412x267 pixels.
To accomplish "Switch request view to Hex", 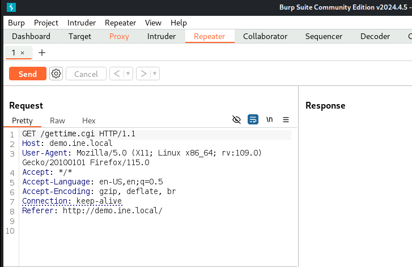I will coord(89,120).
